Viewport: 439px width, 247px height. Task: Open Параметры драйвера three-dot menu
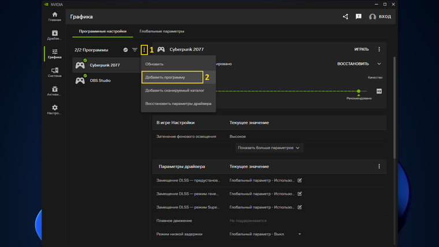click(379, 166)
